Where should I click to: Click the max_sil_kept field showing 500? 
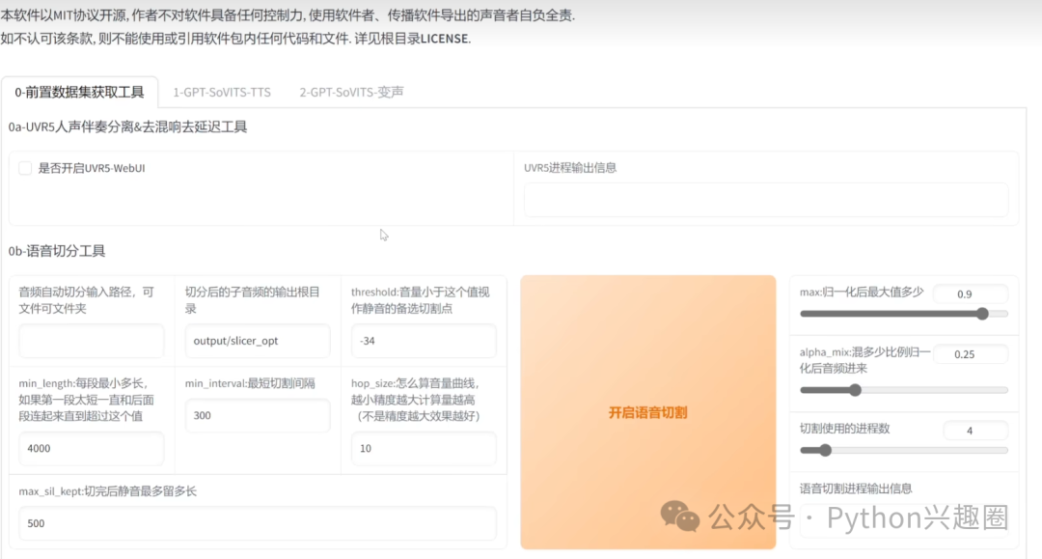click(x=256, y=523)
